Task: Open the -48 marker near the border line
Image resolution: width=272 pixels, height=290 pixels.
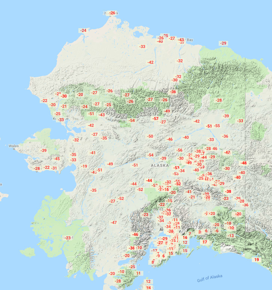Action: [243, 163]
